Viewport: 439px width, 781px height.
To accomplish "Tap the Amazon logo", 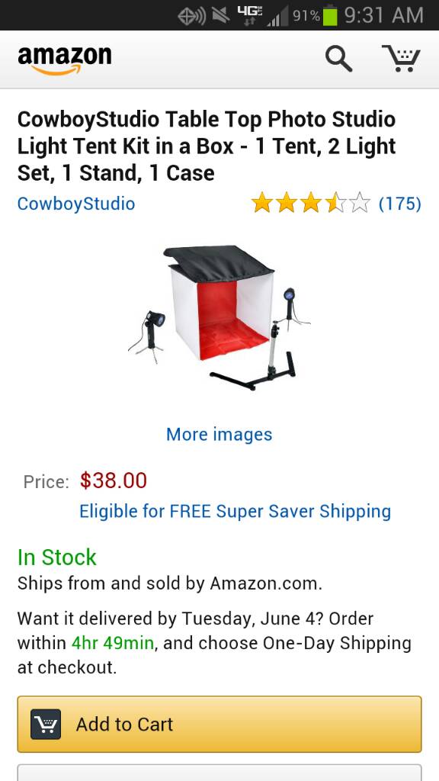I will [x=65, y=60].
